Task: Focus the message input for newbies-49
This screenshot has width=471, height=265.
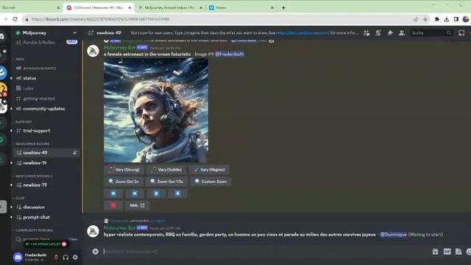Action: pos(264,252)
